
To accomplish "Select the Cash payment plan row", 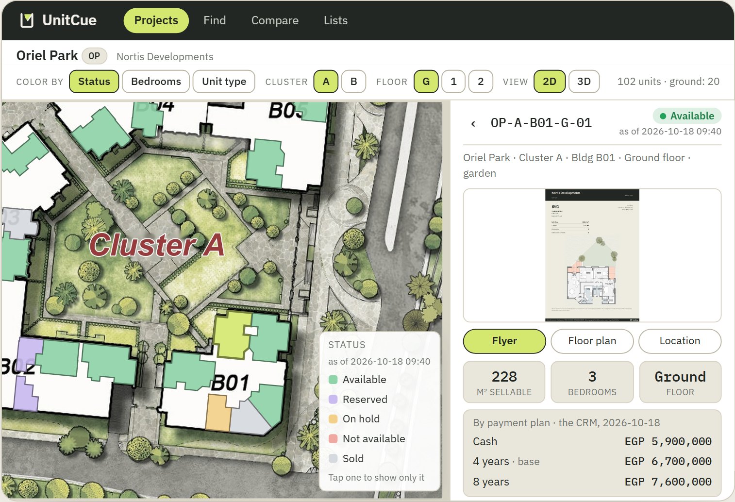I will coord(592,441).
